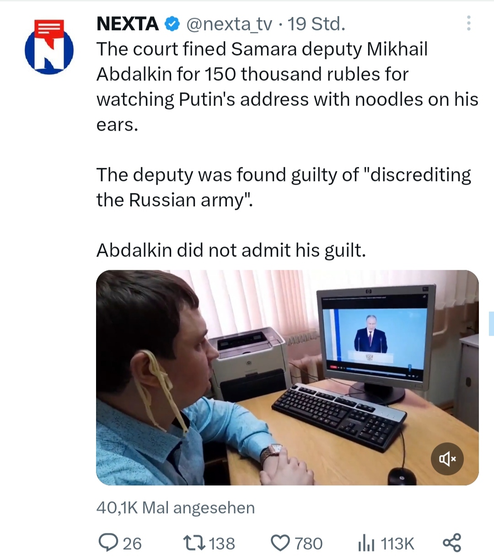The width and height of the screenshot is (494, 559).
Task: Click the "Abdalkin did not admit his guilt" text
Action: [231, 250]
